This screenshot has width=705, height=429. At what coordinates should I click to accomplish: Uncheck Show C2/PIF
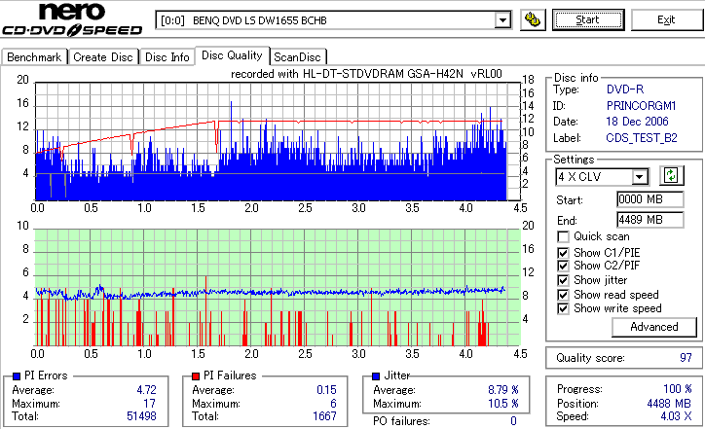tap(563, 266)
